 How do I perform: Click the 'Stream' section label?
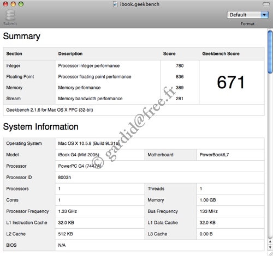(x=13, y=99)
